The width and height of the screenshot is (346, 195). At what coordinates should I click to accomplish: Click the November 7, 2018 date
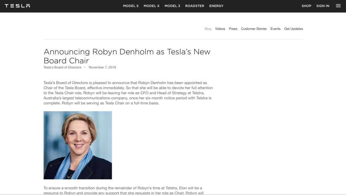(102, 67)
